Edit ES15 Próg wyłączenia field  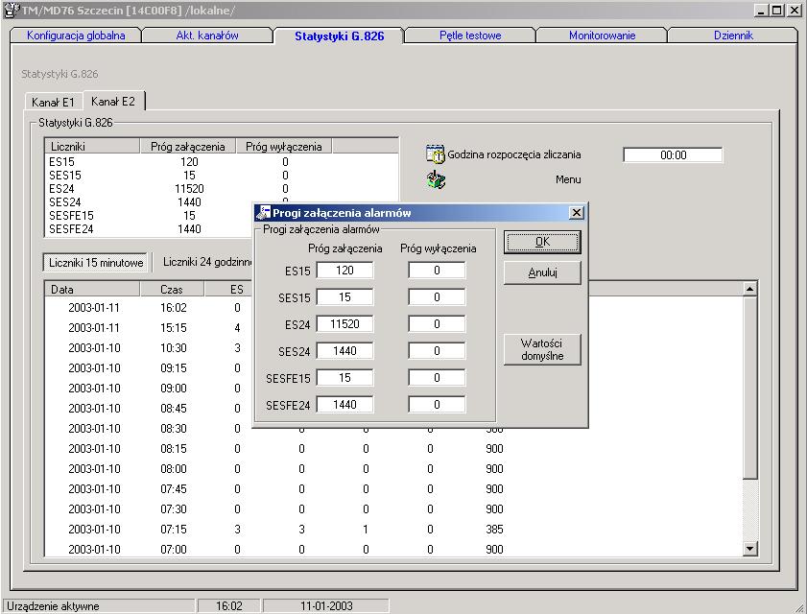(437, 271)
